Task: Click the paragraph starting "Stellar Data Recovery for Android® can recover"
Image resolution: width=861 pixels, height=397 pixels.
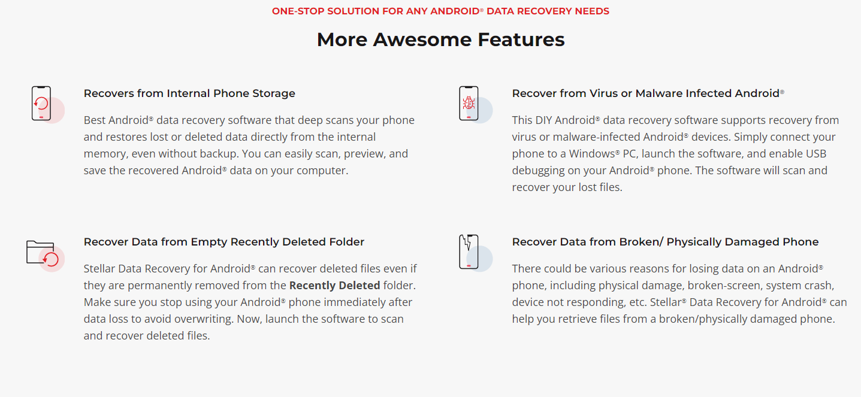Action: (250, 302)
